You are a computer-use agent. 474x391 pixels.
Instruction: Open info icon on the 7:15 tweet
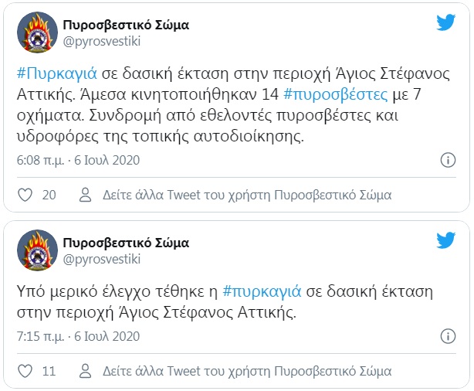pyautogui.click(x=448, y=336)
